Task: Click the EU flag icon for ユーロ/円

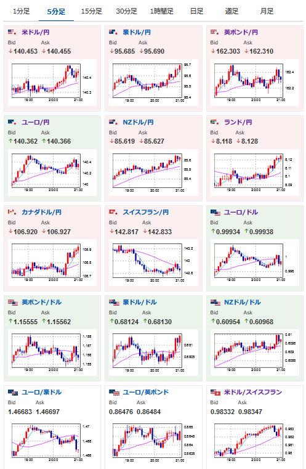Action: (12, 122)
